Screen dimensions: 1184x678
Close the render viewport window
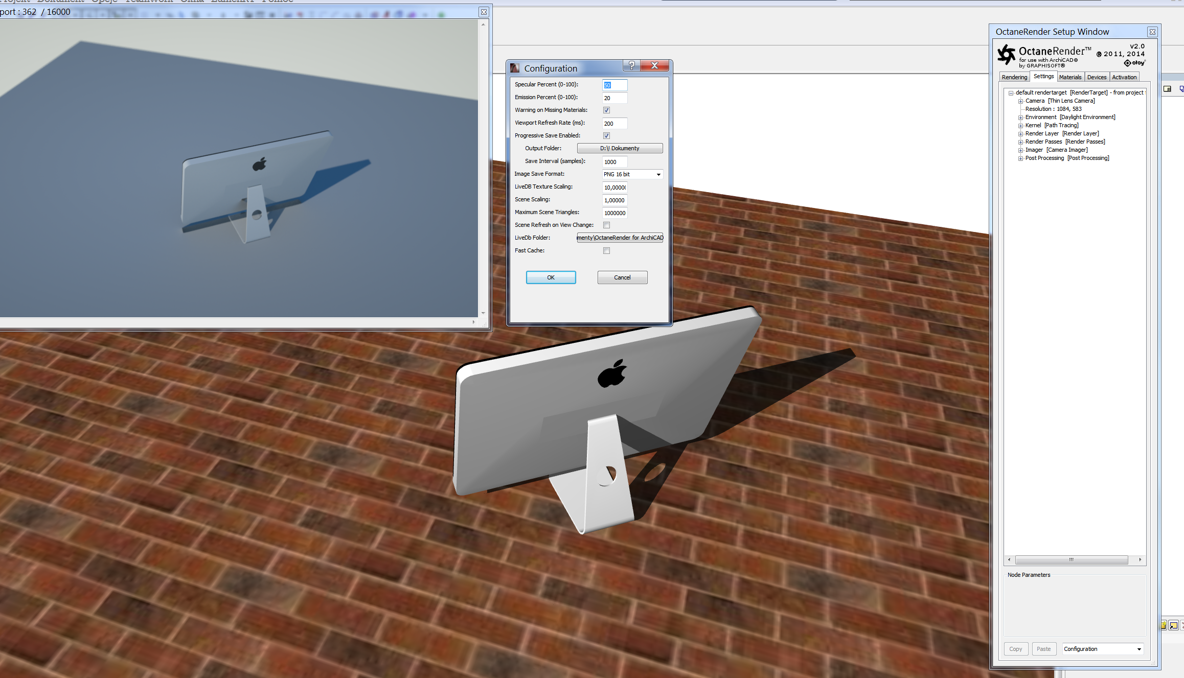pos(484,12)
